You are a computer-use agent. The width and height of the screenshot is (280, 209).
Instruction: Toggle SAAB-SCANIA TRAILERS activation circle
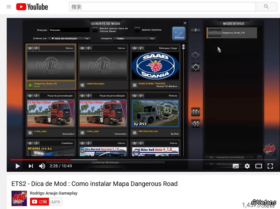134,85
